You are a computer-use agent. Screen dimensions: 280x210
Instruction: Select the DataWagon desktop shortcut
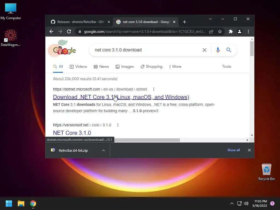click(11, 38)
